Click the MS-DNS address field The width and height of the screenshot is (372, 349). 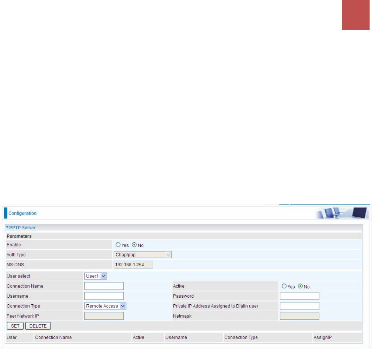(x=133, y=265)
